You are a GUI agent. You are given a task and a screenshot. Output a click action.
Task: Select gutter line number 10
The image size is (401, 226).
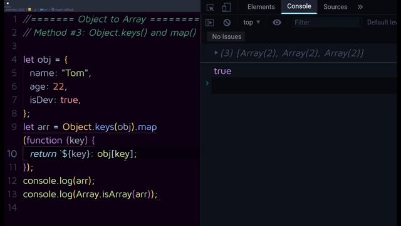click(x=12, y=154)
